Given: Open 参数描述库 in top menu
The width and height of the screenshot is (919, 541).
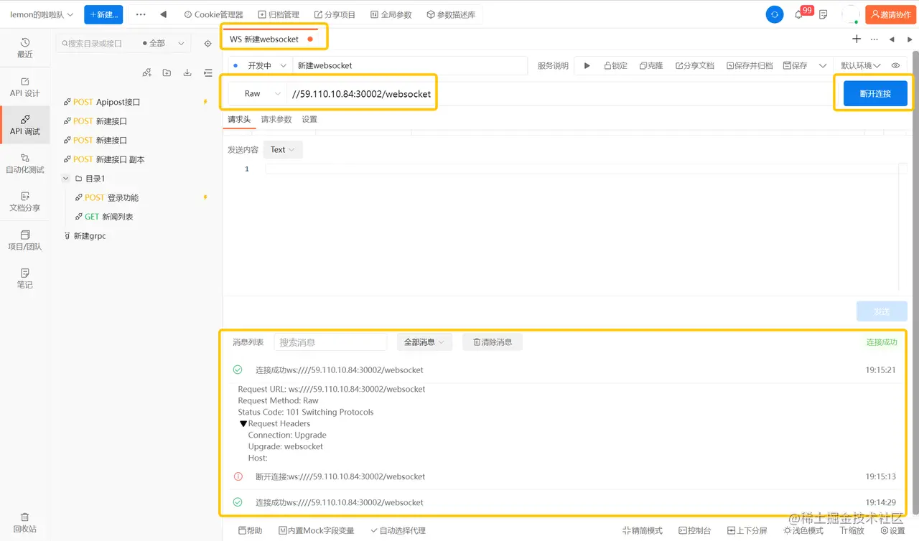Looking at the screenshot, I should point(451,14).
